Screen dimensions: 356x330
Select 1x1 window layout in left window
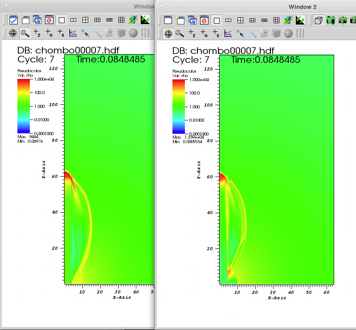tap(61, 20)
